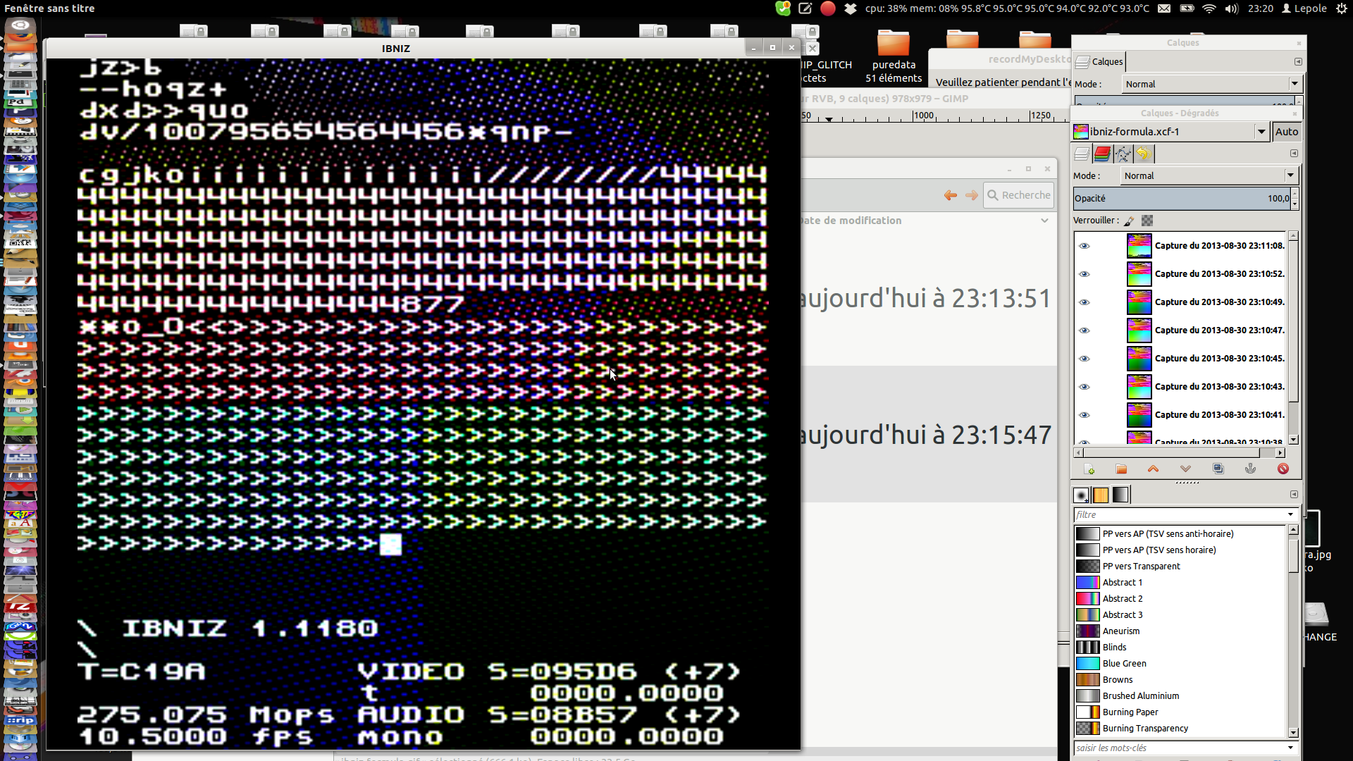The width and height of the screenshot is (1353, 761).
Task: Open the Paths tab icon
Action: (1123, 154)
